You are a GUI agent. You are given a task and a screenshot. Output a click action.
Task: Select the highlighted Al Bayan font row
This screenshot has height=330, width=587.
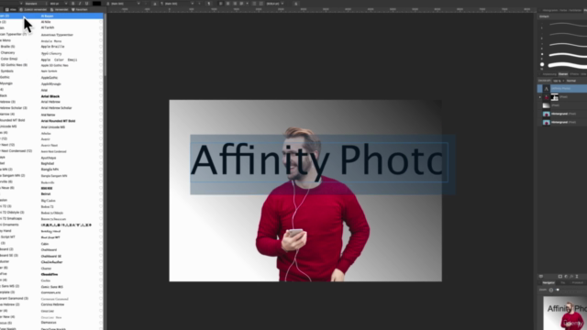51,16
